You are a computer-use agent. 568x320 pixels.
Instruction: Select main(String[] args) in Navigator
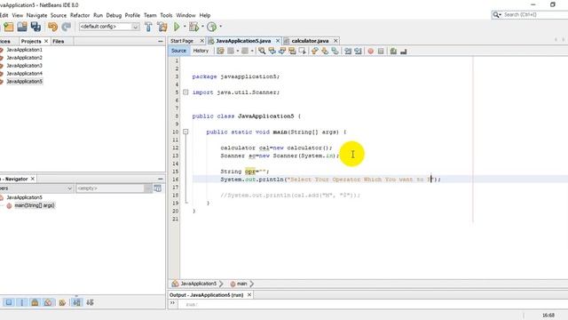coord(35,205)
